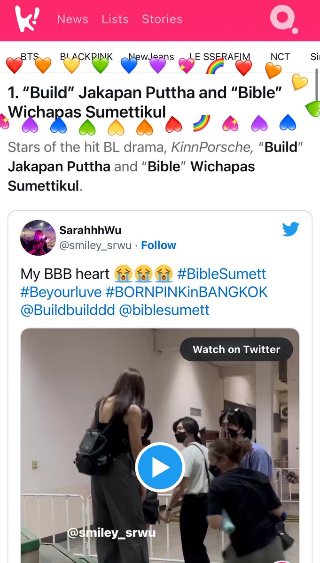Open the #BORNPINKinBANGKOK hashtag

(x=186, y=292)
